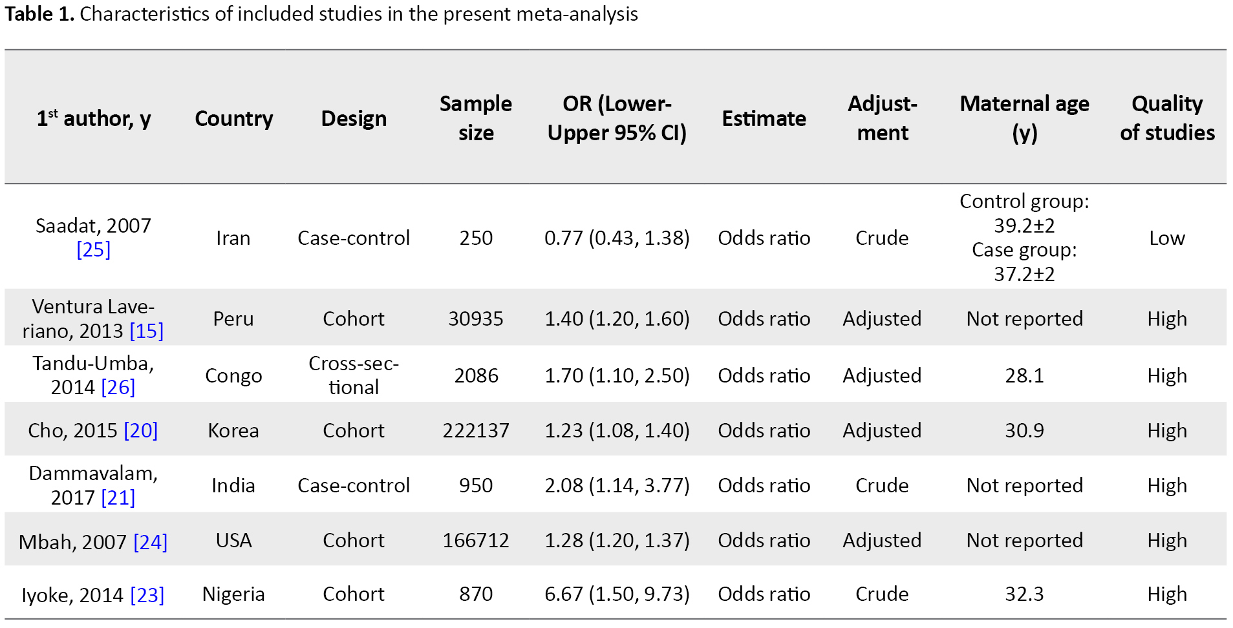Select the maternal age value 28.1
The image size is (1233, 628).
click(x=1024, y=376)
